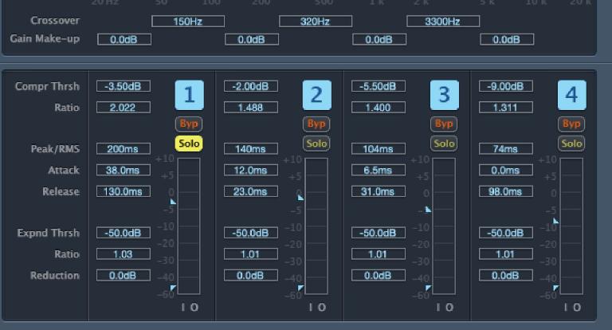Image resolution: width=612 pixels, height=330 pixels.
Task: Bypass band 4 with the Byp button
Action: click(x=571, y=124)
